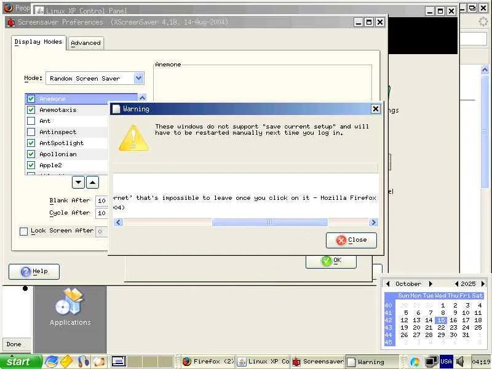This screenshot has width=492, height=369.
Task: Select Apollonian in the screensaver list
Action: click(x=58, y=154)
